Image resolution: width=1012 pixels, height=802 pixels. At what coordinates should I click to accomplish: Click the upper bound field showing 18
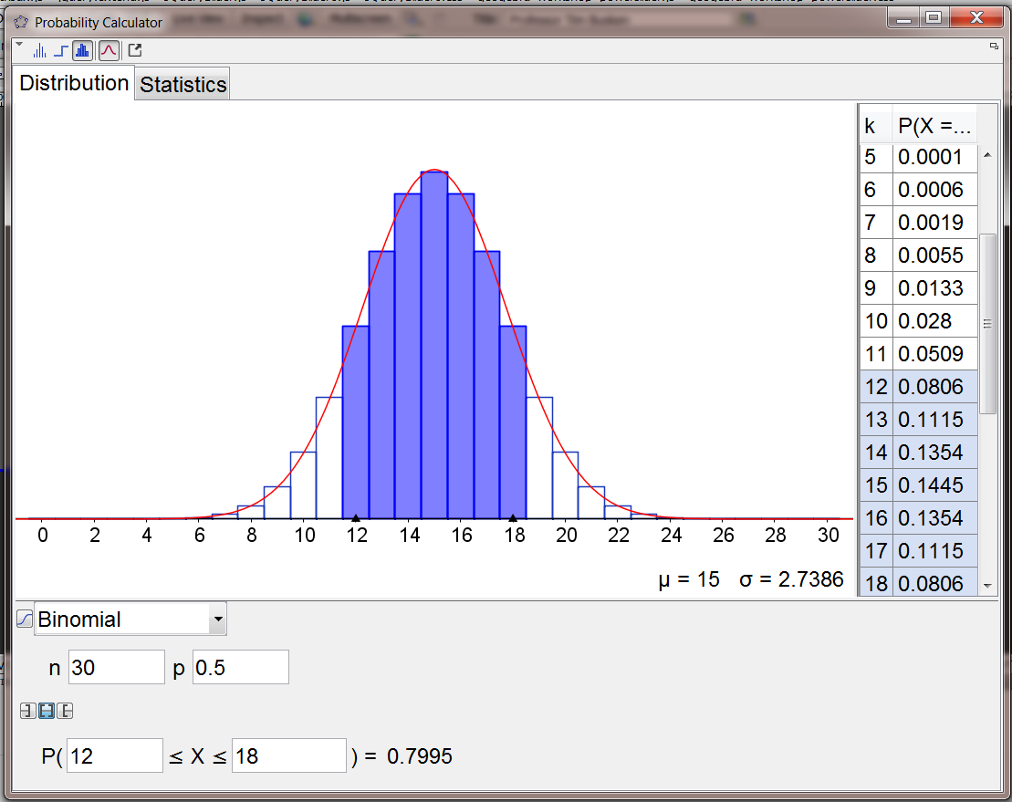coord(288,756)
